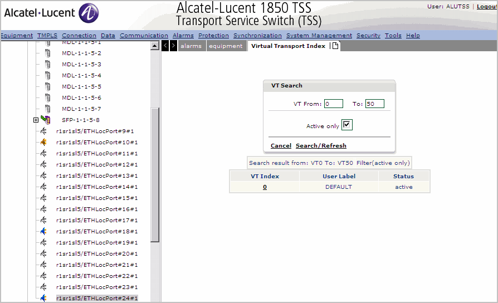Click the VT From input field
498x303 pixels.
[x=334, y=104]
